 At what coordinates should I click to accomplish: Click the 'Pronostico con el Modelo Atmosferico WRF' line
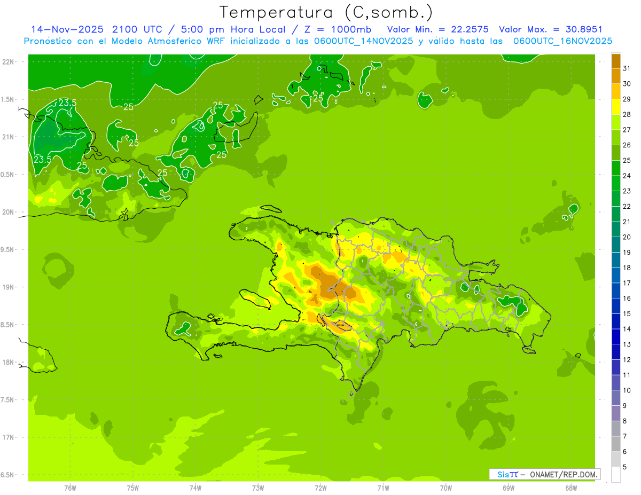(x=125, y=41)
